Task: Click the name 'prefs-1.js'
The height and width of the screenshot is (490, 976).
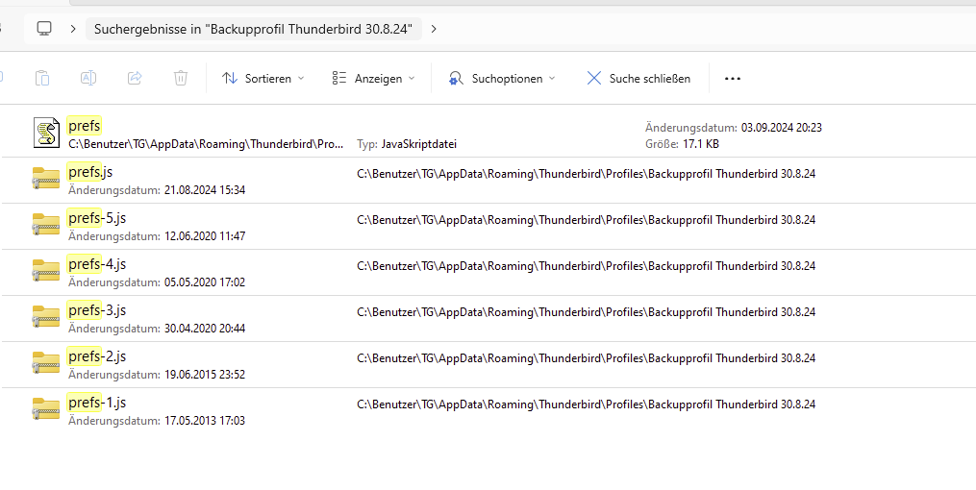Action: coord(97,403)
